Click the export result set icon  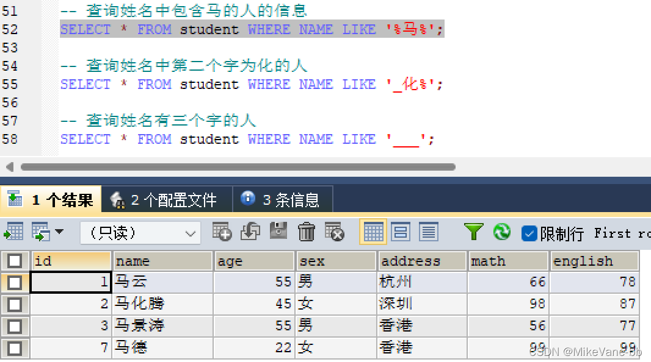(x=13, y=232)
